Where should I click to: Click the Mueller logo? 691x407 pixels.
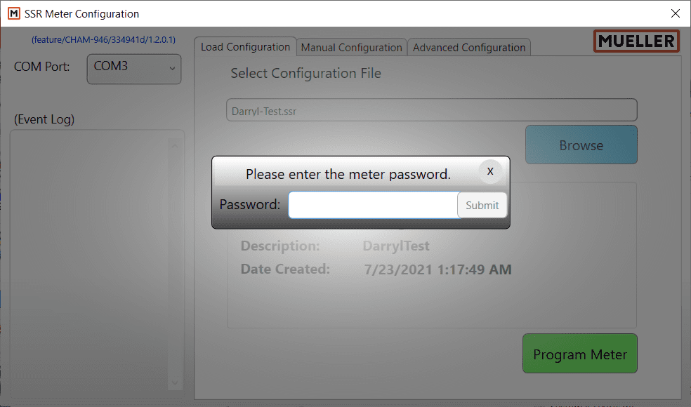pos(636,41)
